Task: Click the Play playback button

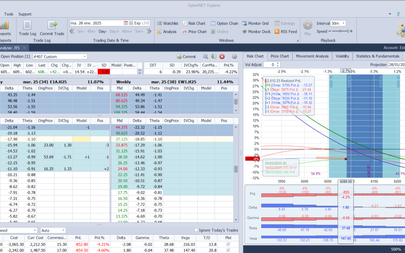Action: [307, 28]
